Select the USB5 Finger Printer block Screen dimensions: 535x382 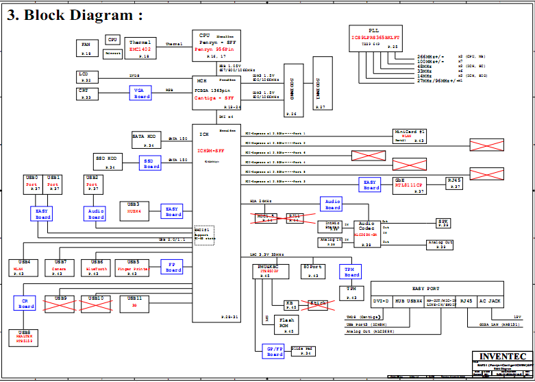pos(133,268)
